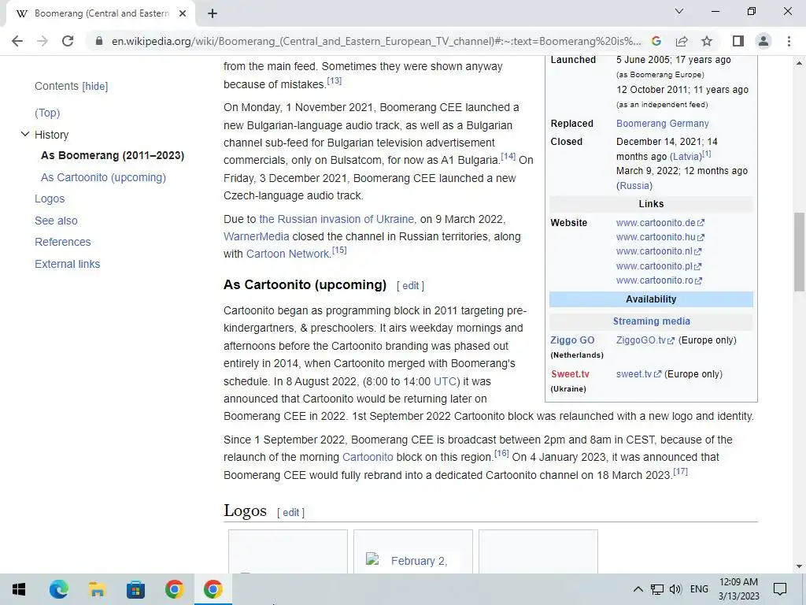Image resolution: width=806 pixels, height=605 pixels.
Task: Hide the Contents sidebar
Action: tap(95, 87)
